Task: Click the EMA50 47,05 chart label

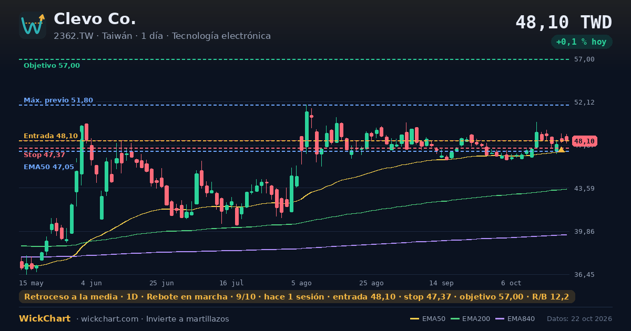Action: pyautogui.click(x=49, y=167)
